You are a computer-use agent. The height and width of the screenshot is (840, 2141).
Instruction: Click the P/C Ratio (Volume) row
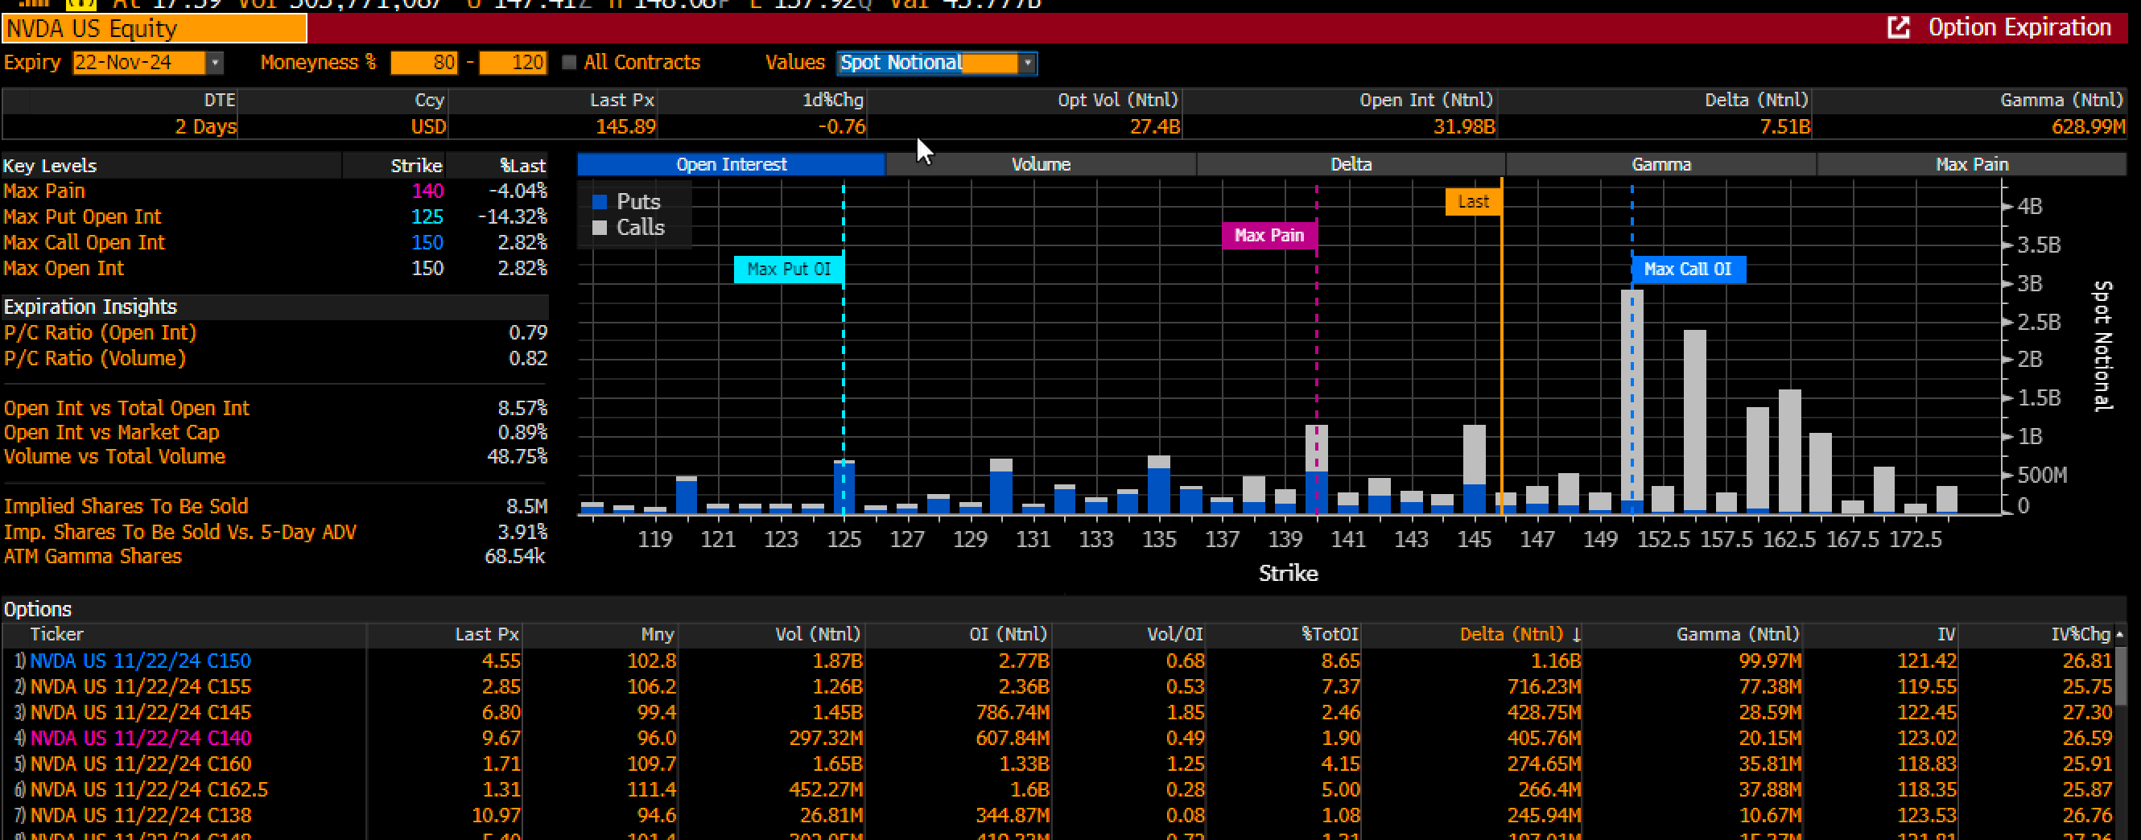tap(275, 359)
